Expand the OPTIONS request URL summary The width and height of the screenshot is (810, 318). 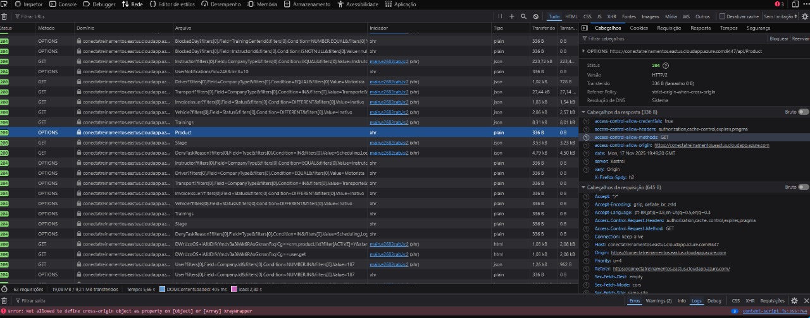[583, 51]
